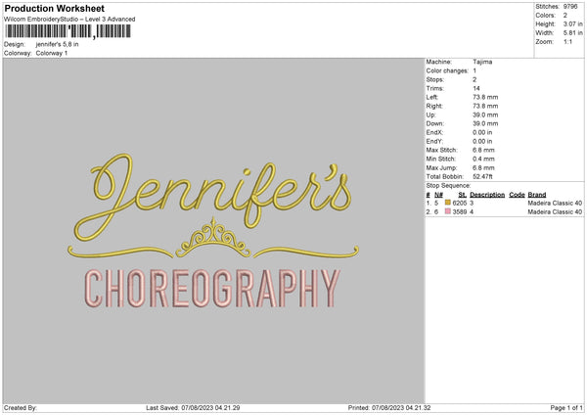Click the Description column header
This screenshot has height=415, width=587.
[x=486, y=195]
